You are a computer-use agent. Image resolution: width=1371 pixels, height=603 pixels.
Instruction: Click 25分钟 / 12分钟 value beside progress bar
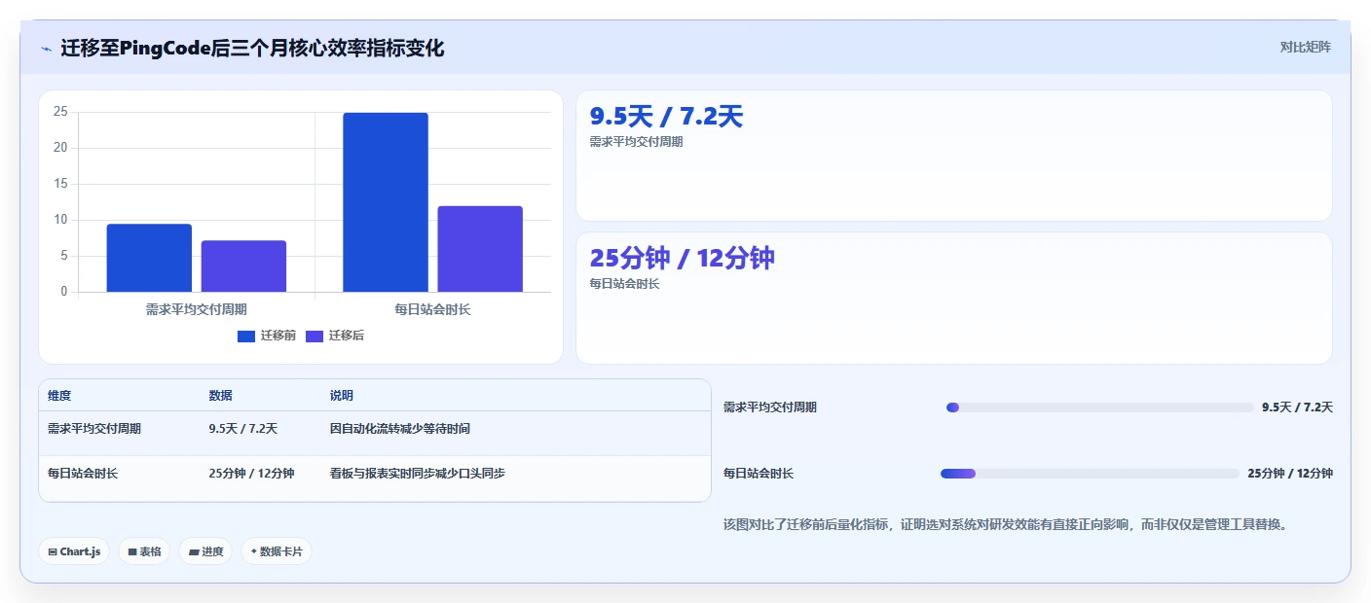(1290, 474)
